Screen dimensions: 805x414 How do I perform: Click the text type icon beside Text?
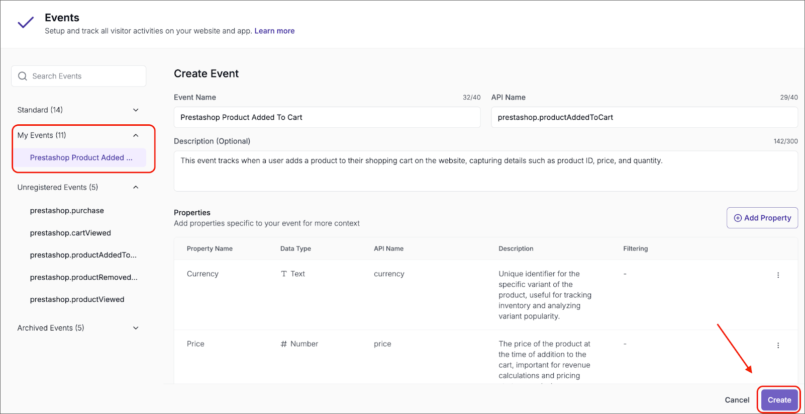pyautogui.click(x=284, y=274)
